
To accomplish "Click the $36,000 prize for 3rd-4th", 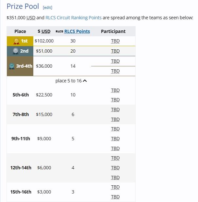I will (44, 66).
